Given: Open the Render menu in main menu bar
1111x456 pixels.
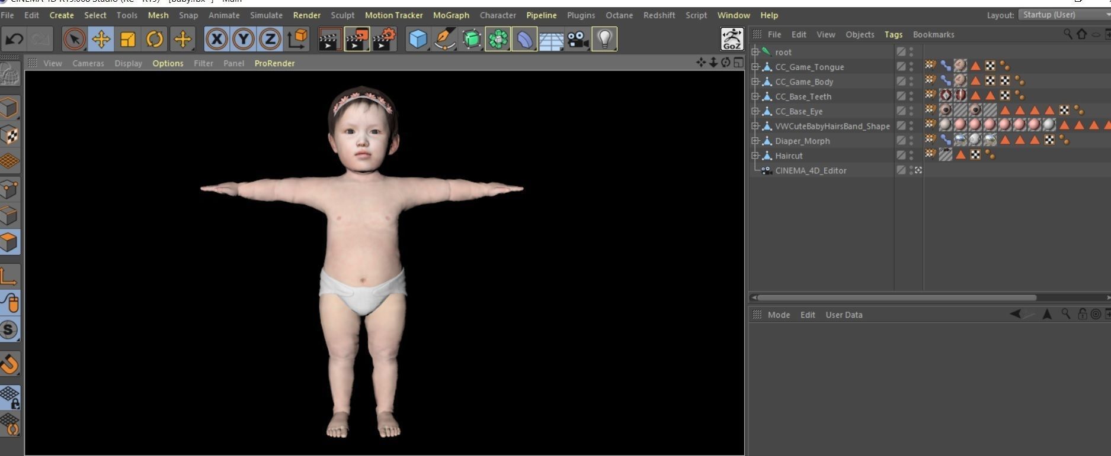Looking at the screenshot, I should [x=307, y=15].
